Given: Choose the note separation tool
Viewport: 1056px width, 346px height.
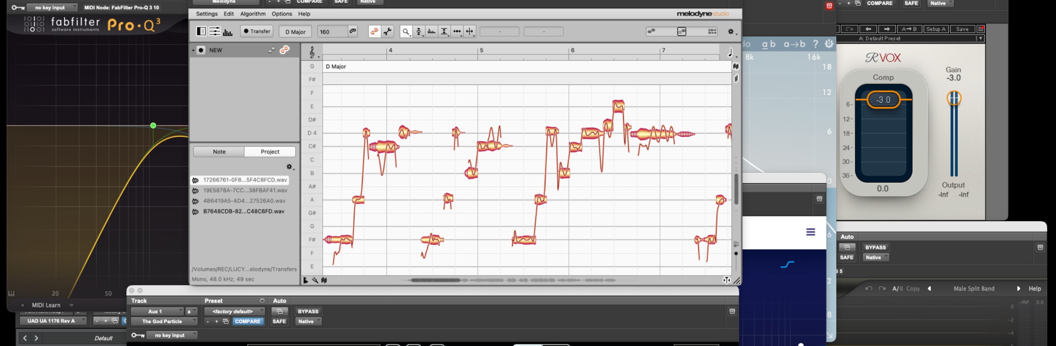Looking at the screenshot, I should (470, 31).
